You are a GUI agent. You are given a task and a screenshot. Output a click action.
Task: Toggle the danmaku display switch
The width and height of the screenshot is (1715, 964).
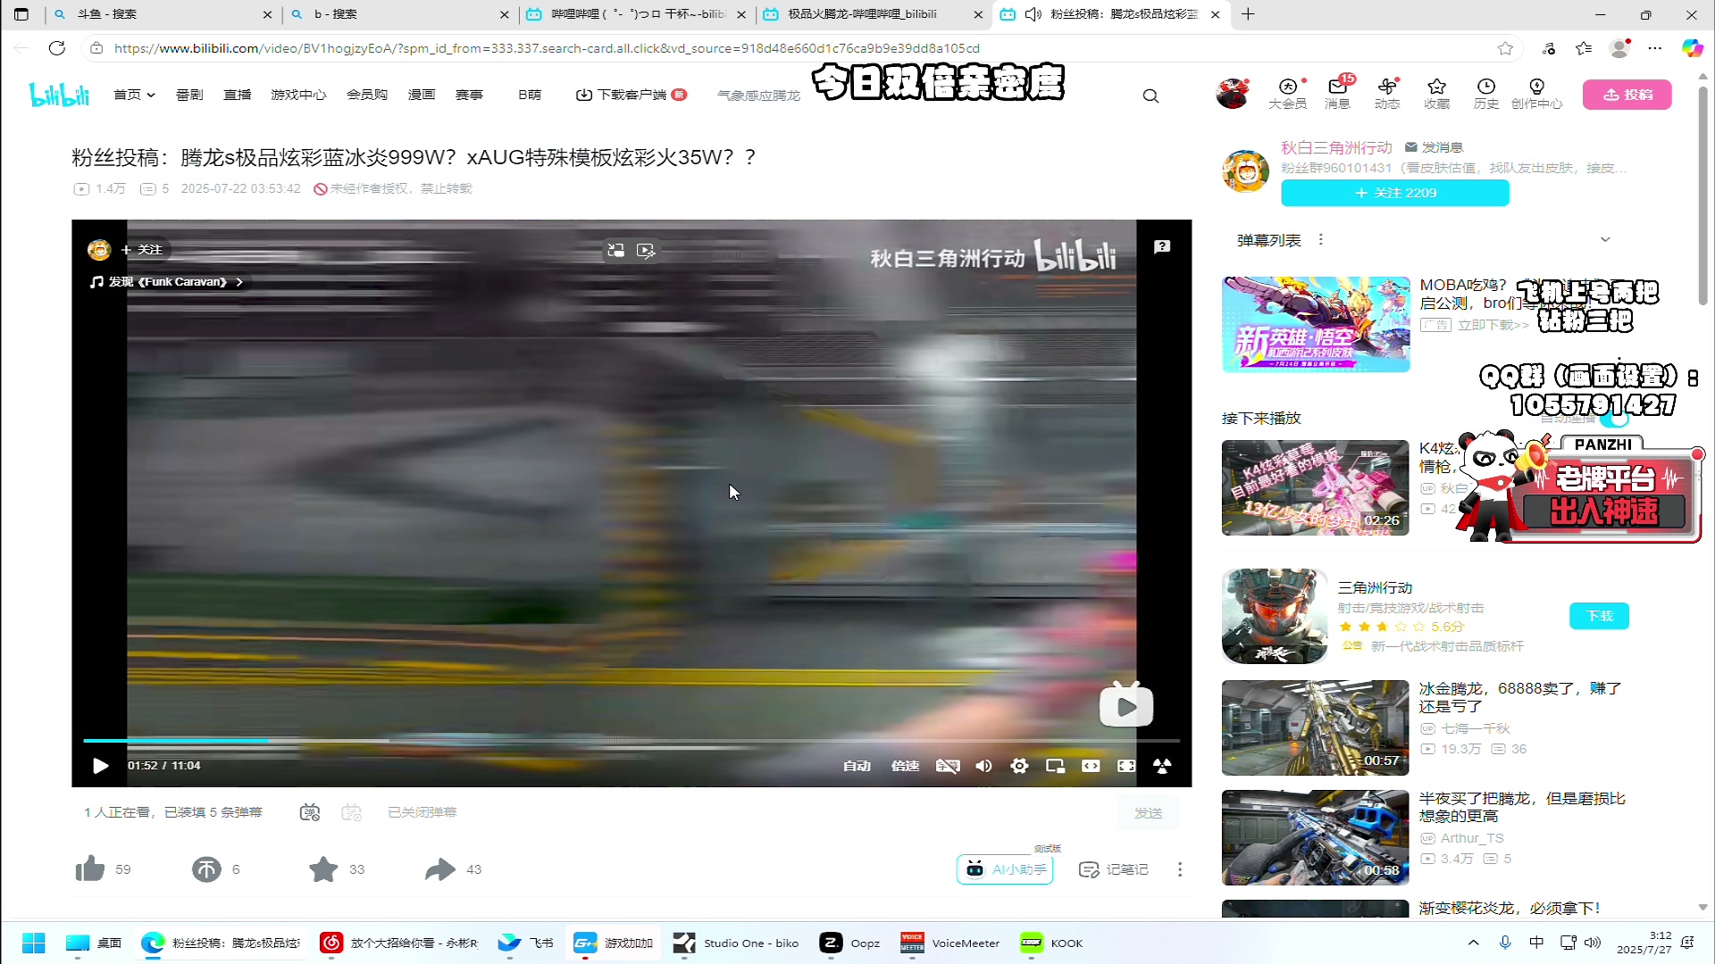310,812
